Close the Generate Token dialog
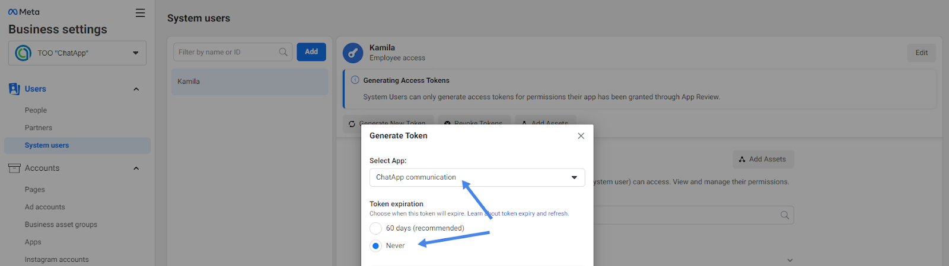The width and height of the screenshot is (949, 266). click(581, 136)
